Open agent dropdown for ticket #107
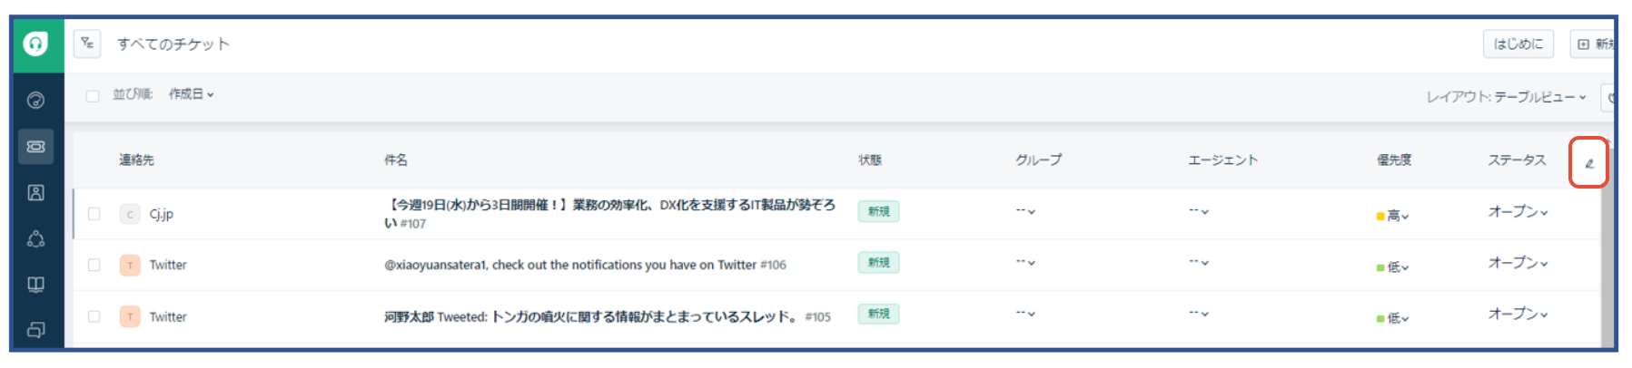 pos(1199,211)
